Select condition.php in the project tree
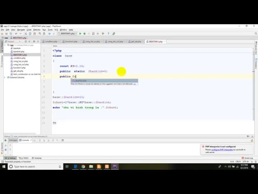The image size is (258, 194). click(18, 58)
